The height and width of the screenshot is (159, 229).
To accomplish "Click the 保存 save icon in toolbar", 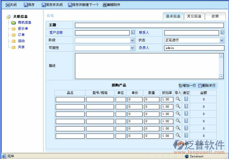I will click(25, 5).
